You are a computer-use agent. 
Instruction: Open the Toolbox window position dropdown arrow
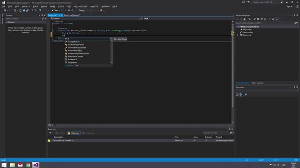click(39, 15)
